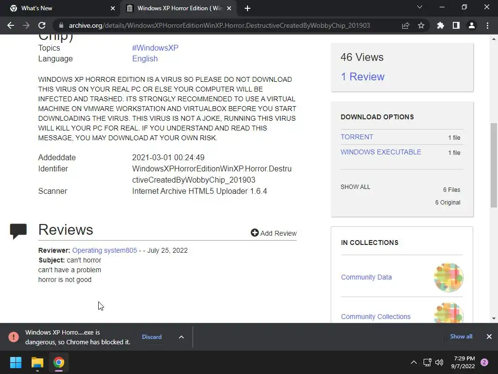Open reviewer Operating system805 profile
The image size is (498, 374).
(x=105, y=250)
